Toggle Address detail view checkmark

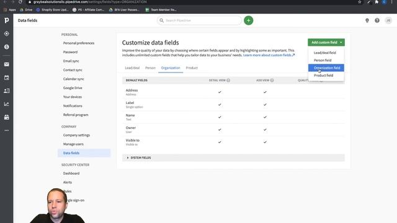(x=220, y=92)
